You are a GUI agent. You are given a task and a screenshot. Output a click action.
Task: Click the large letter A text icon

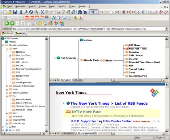coord(54,18)
